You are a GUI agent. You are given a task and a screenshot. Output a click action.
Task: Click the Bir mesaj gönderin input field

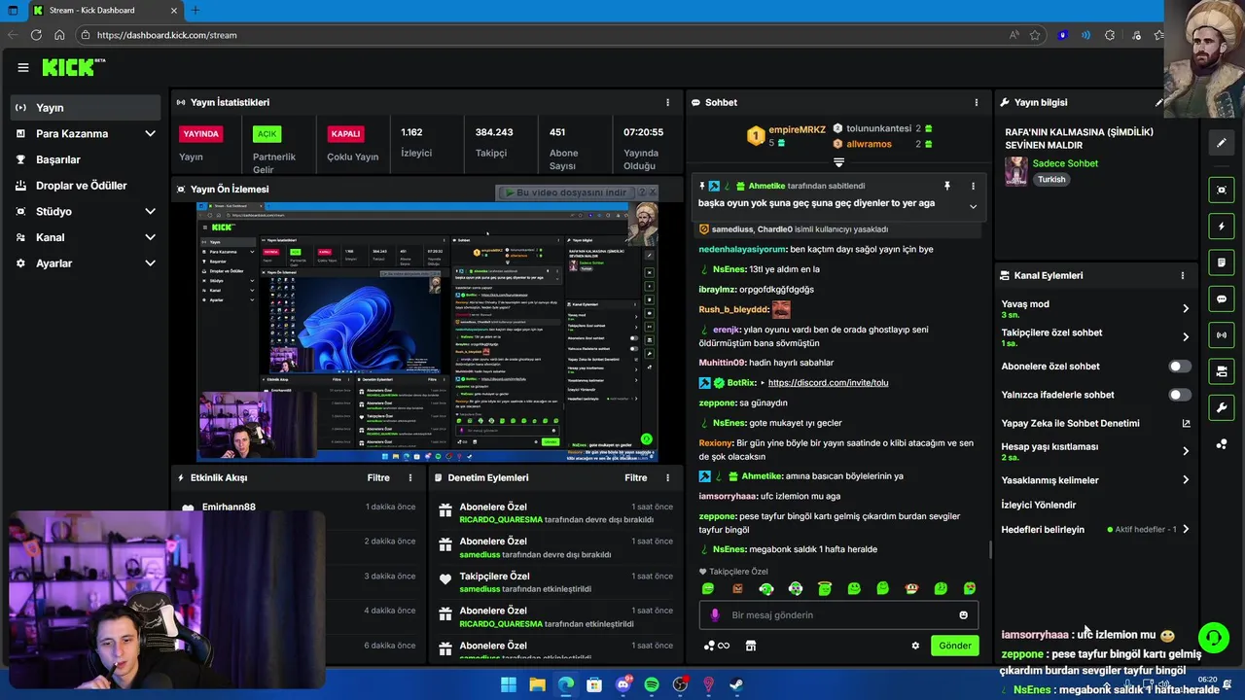[x=838, y=614]
